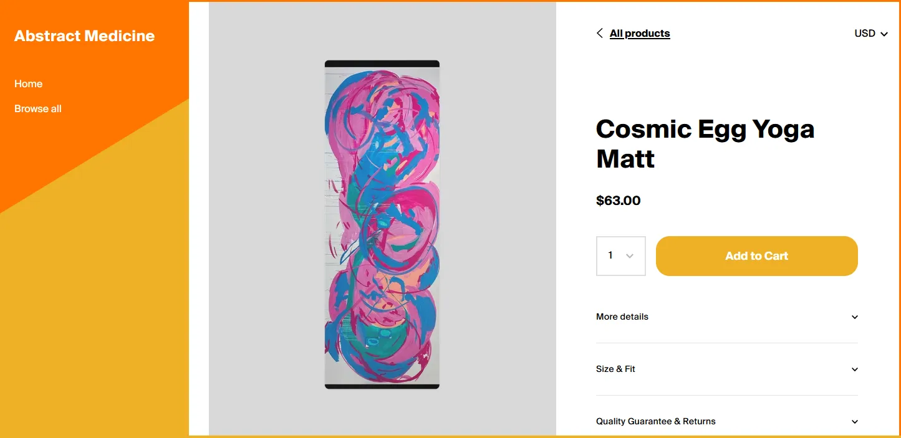
Task: Follow the All products link
Action: tap(640, 33)
